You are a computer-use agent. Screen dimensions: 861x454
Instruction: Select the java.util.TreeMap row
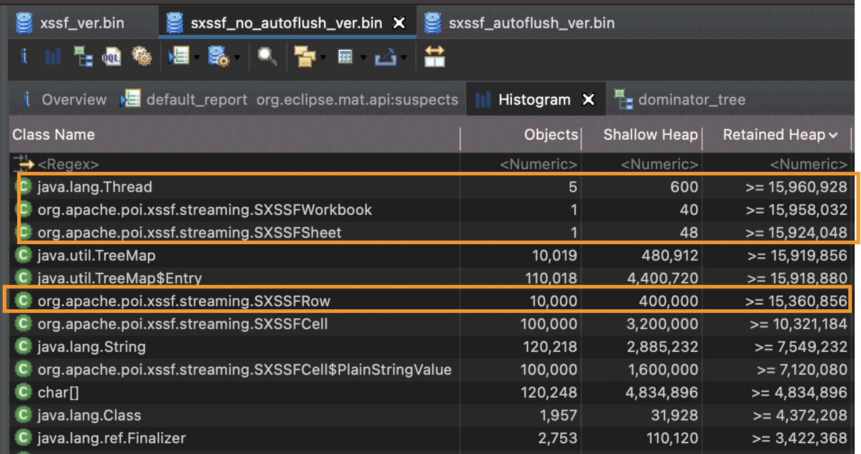point(430,255)
